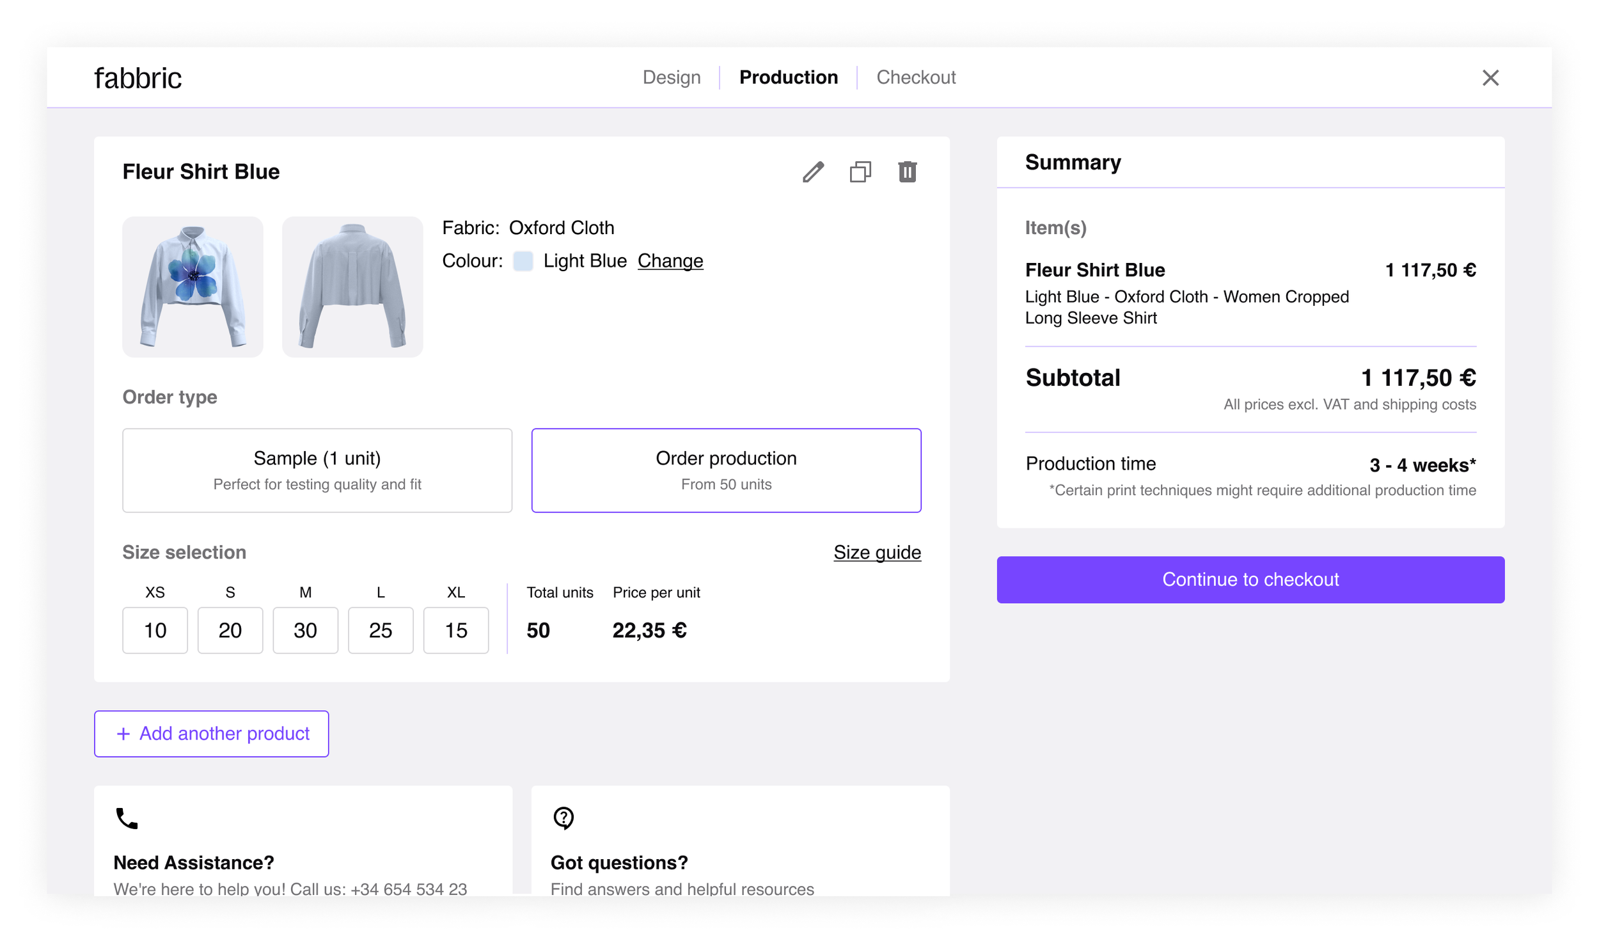The height and width of the screenshot is (941, 1599).
Task: Open back view shirt thumbnail
Action: click(x=352, y=287)
